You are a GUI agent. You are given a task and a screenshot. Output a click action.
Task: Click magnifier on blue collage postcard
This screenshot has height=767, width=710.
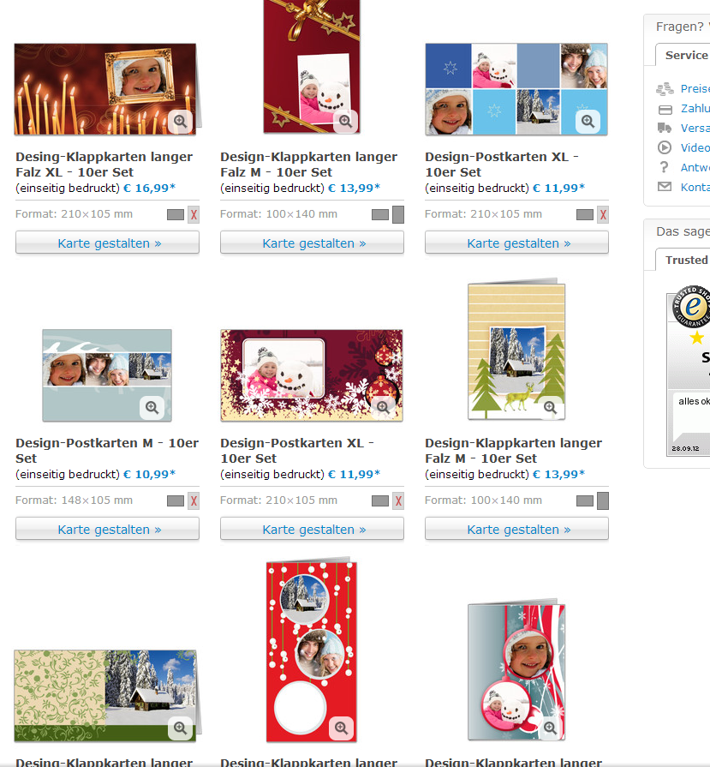[x=588, y=122]
